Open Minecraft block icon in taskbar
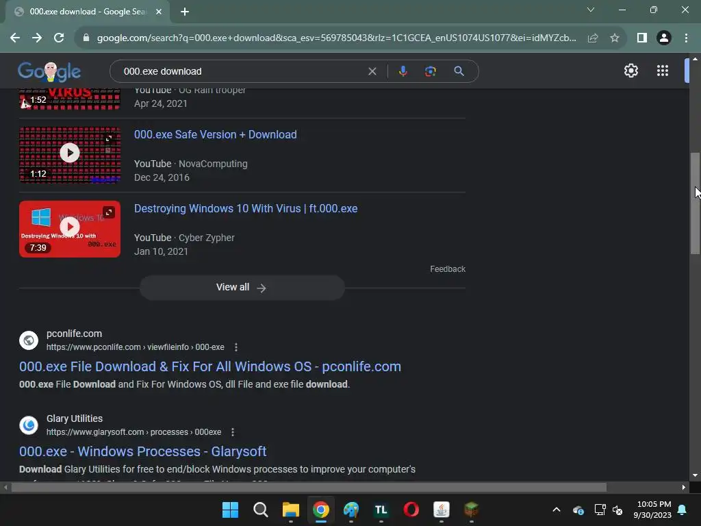 [x=471, y=510]
